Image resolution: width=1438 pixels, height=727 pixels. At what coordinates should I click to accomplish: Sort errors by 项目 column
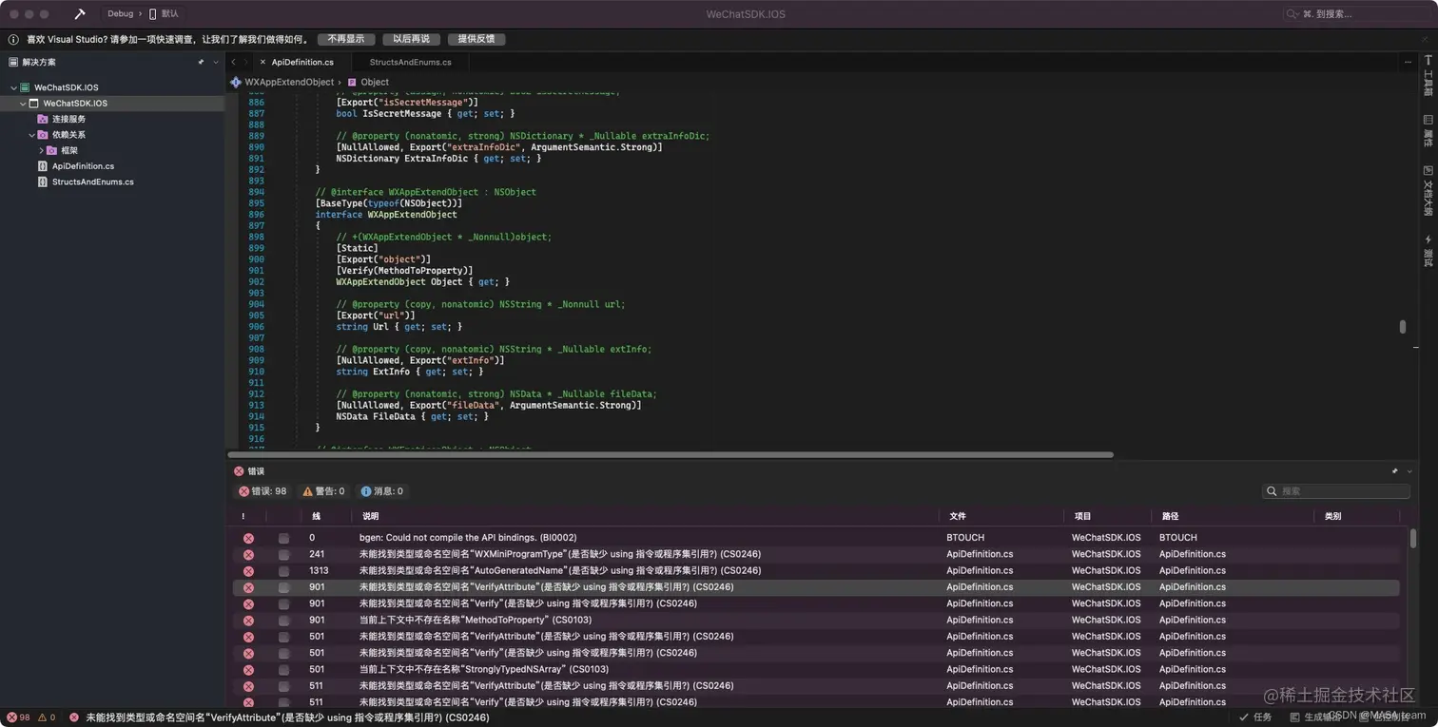coord(1082,516)
